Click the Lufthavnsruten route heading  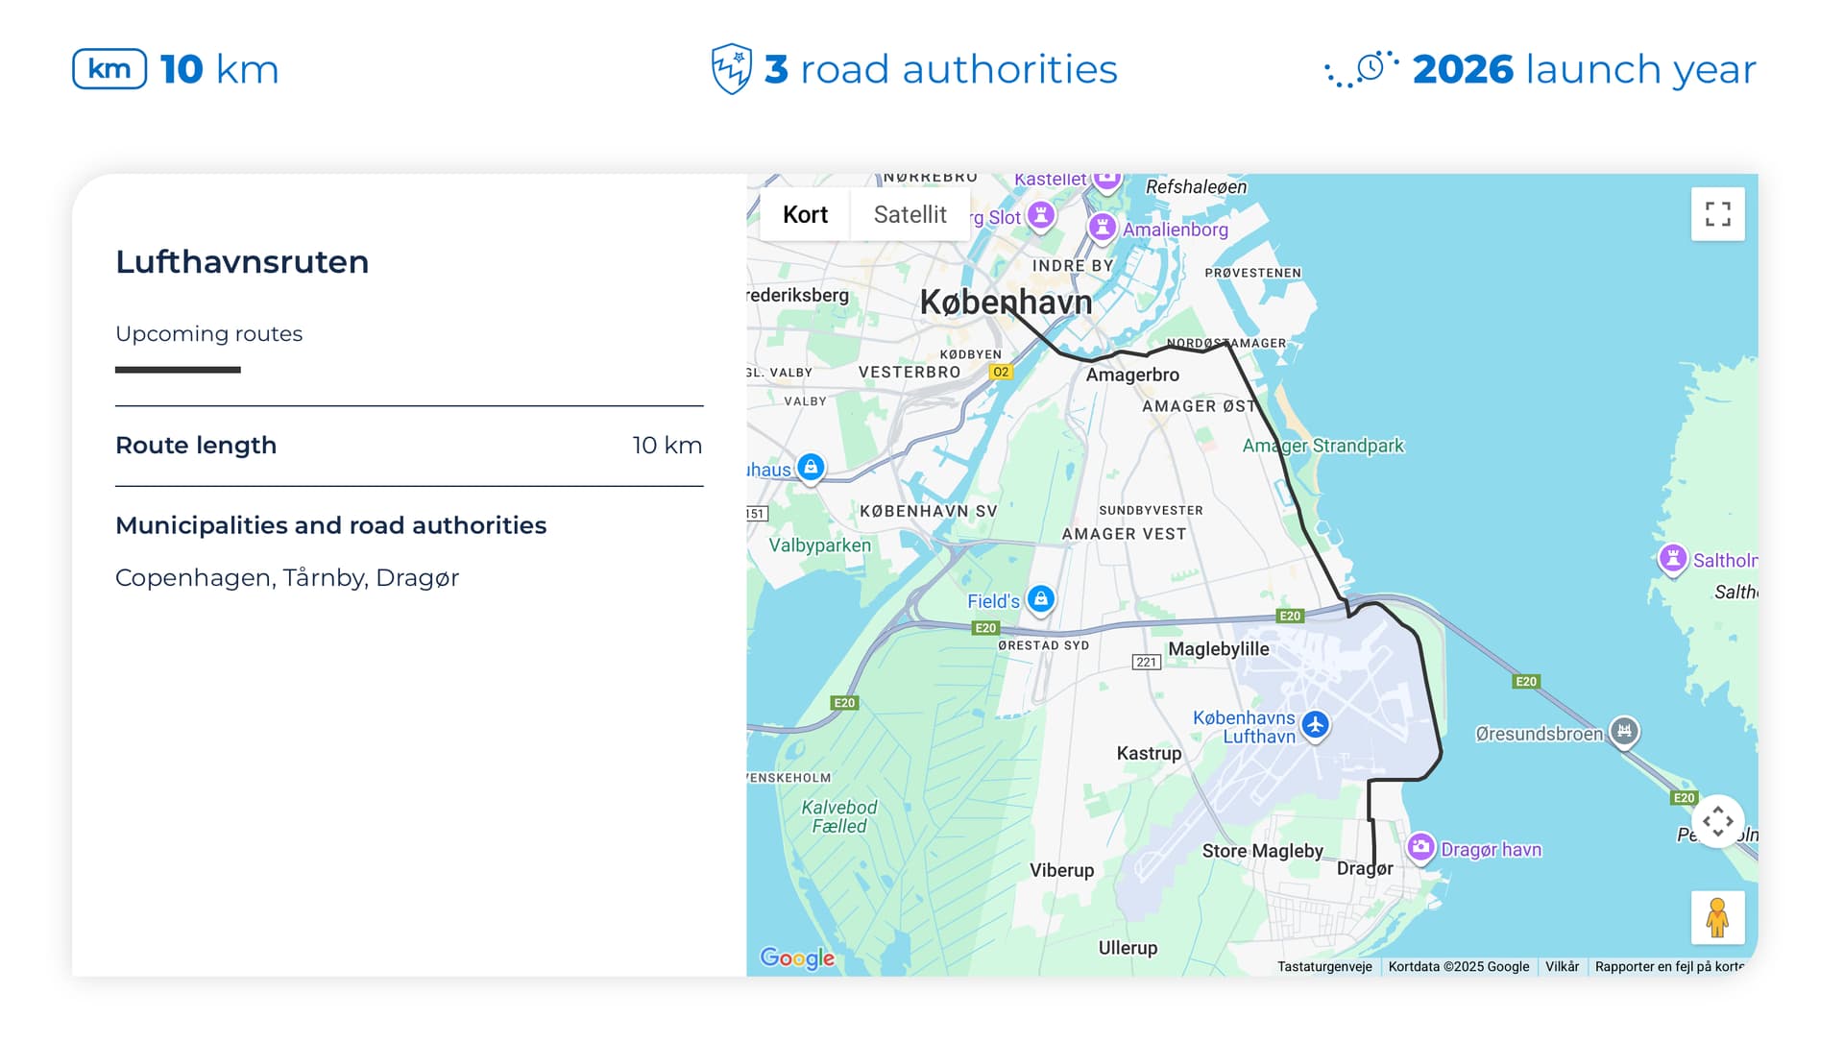[x=242, y=262]
